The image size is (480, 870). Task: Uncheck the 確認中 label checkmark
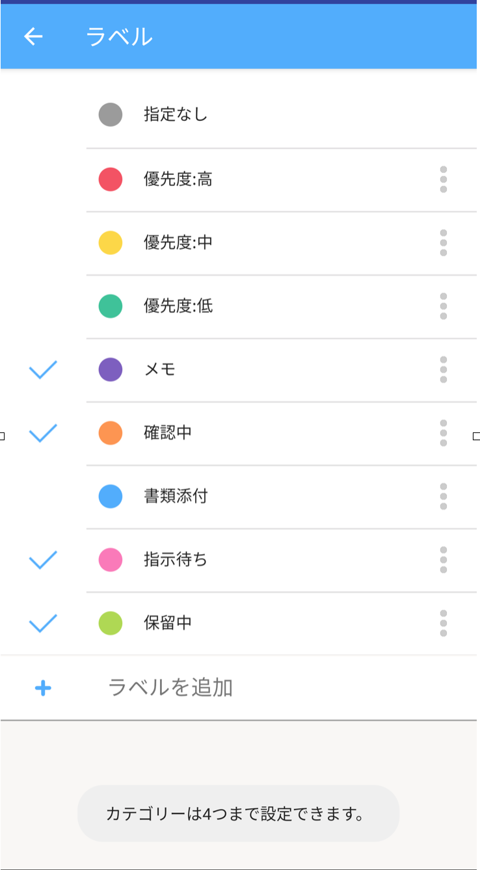point(43,433)
